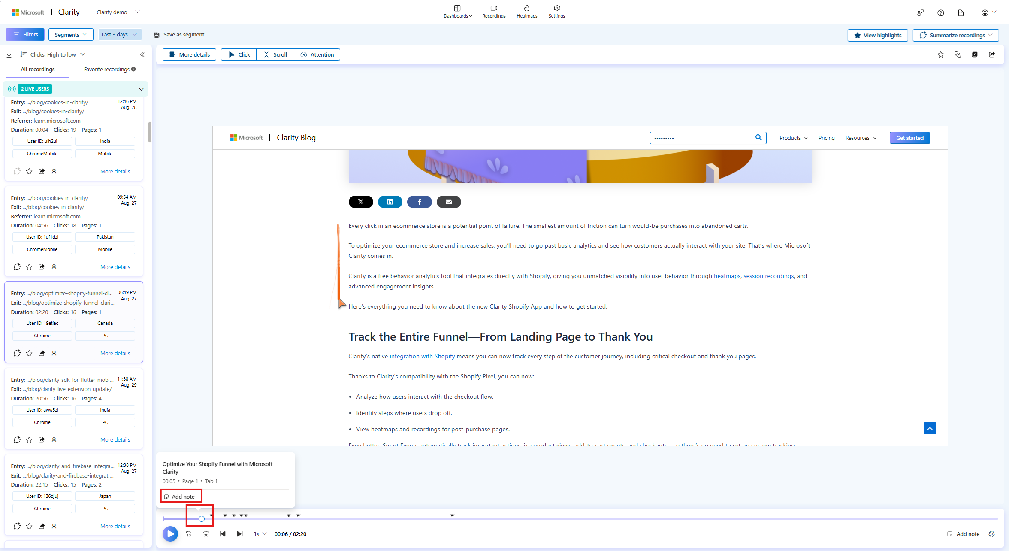Viewport: 1009px width, 551px height.
Task: Click the blog search magnifier icon
Action: pyautogui.click(x=758, y=138)
